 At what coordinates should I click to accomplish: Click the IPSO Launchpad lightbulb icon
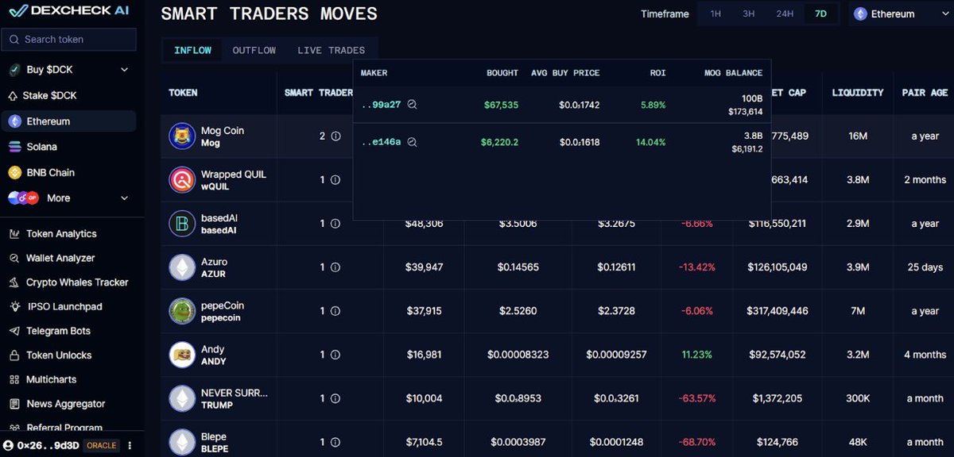pyautogui.click(x=14, y=306)
